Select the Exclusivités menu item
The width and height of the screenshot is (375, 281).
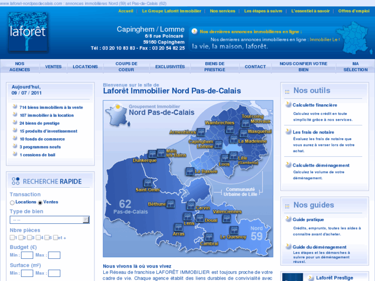point(170,67)
